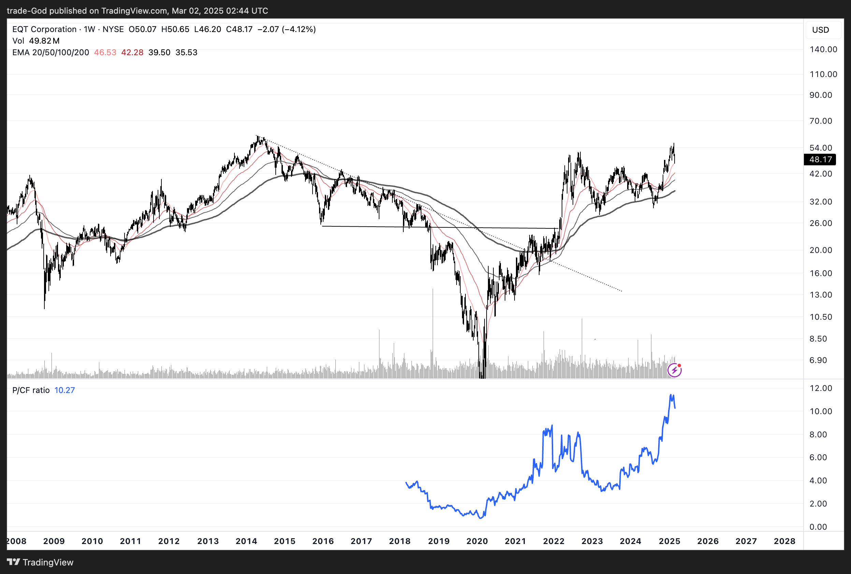Click the 2020 label on time axis
851x574 pixels.
(x=477, y=541)
